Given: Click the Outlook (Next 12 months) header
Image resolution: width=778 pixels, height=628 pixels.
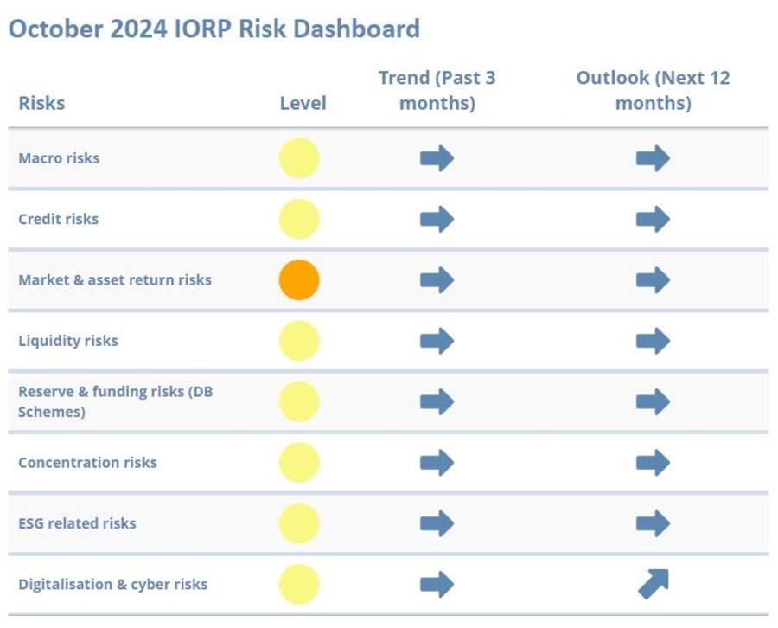Looking at the screenshot, I should pyautogui.click(x=653, y=90).
